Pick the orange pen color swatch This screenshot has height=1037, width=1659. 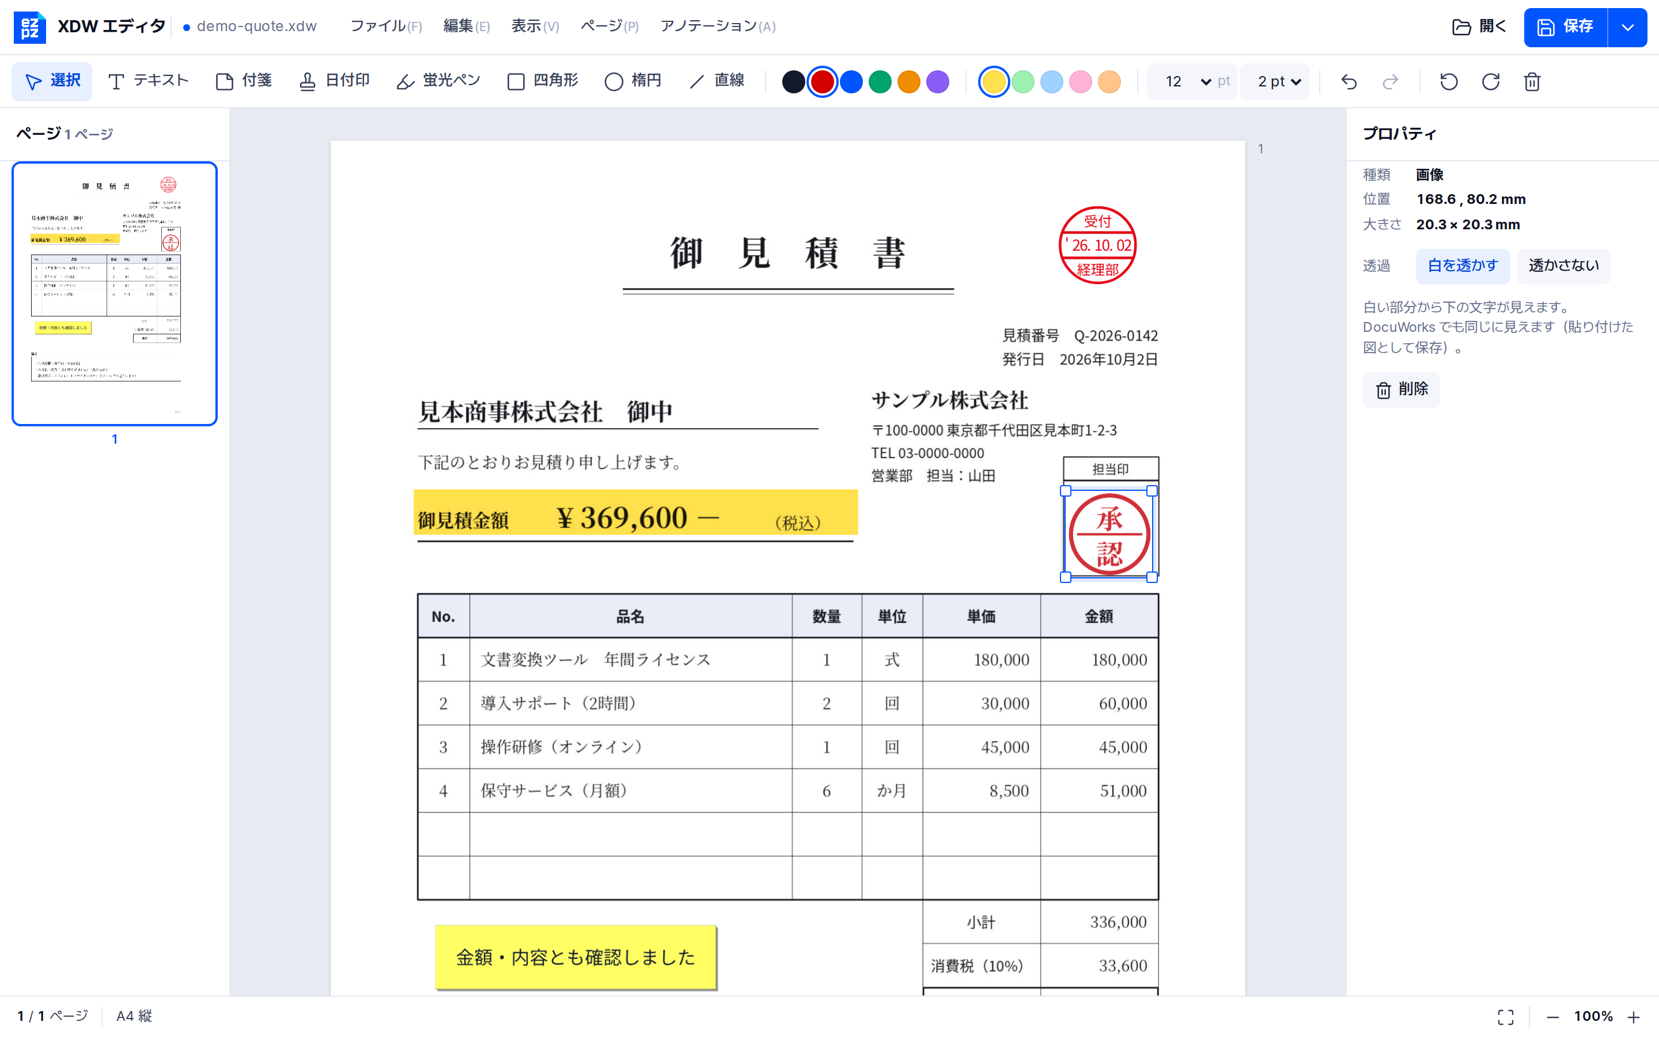908,82
